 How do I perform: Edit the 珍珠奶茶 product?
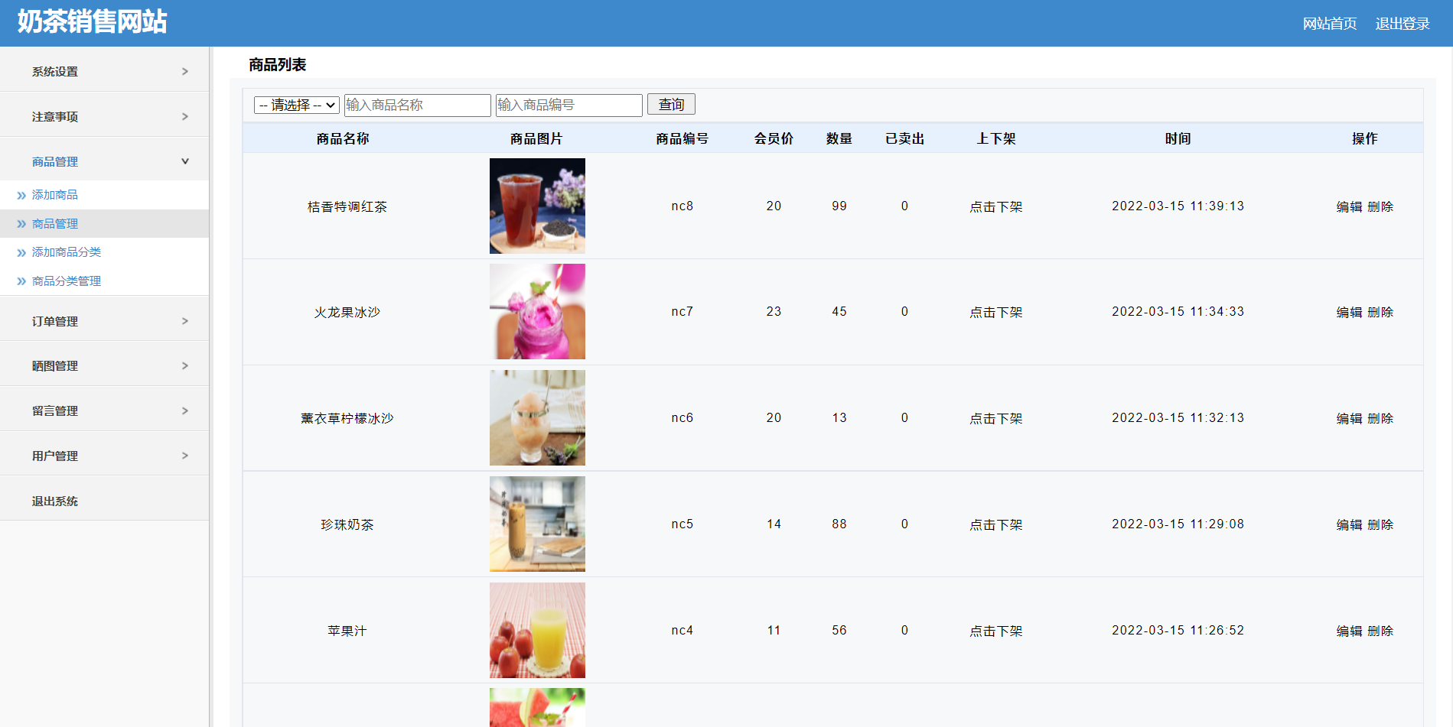pyautogui.click(x=1349, y=524)
